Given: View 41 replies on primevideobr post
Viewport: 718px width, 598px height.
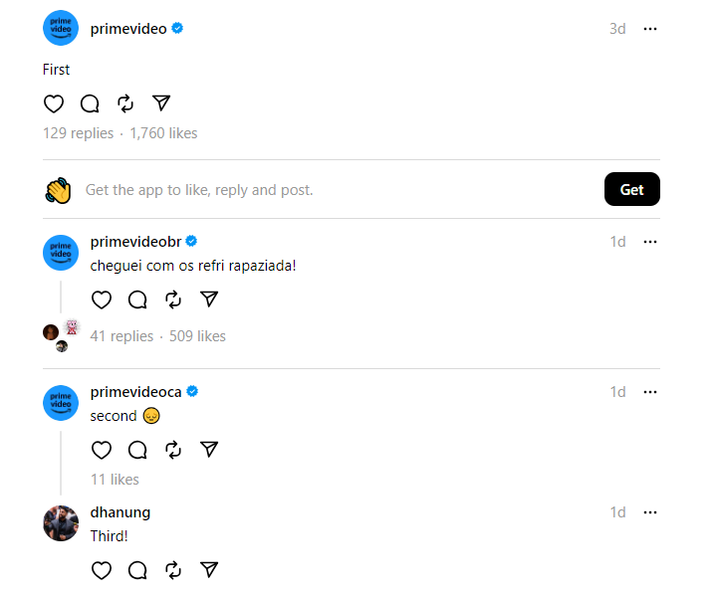Looking at the screenshot, I should pos(121,336).
